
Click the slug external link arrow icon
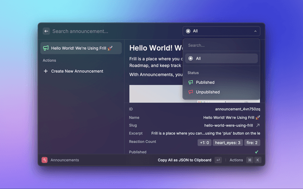(258, 126)
